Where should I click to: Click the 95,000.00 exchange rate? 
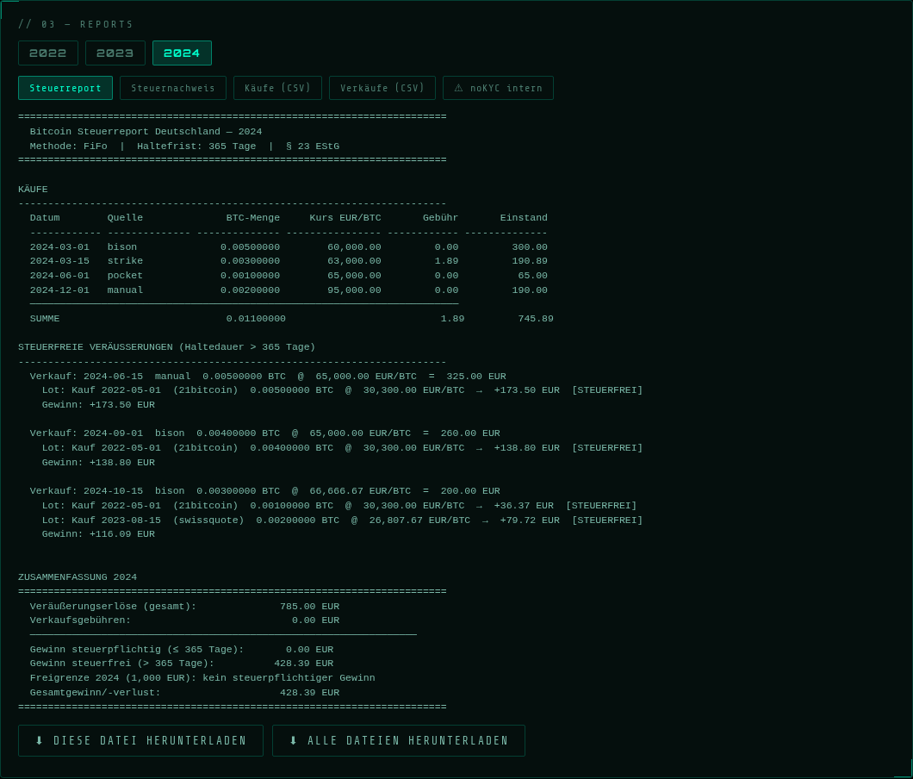coord(354,290)
